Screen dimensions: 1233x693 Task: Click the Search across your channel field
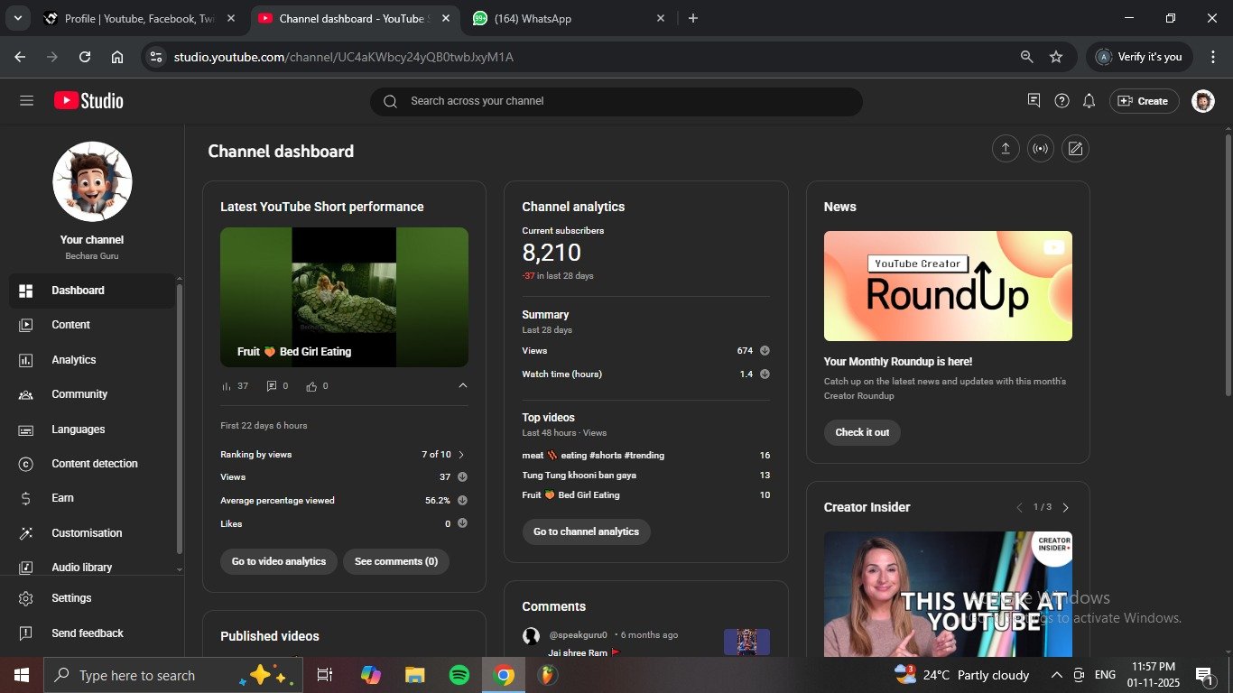coord(616,101)
